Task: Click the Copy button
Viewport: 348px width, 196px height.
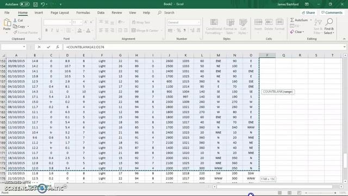Action: [20, 27]
